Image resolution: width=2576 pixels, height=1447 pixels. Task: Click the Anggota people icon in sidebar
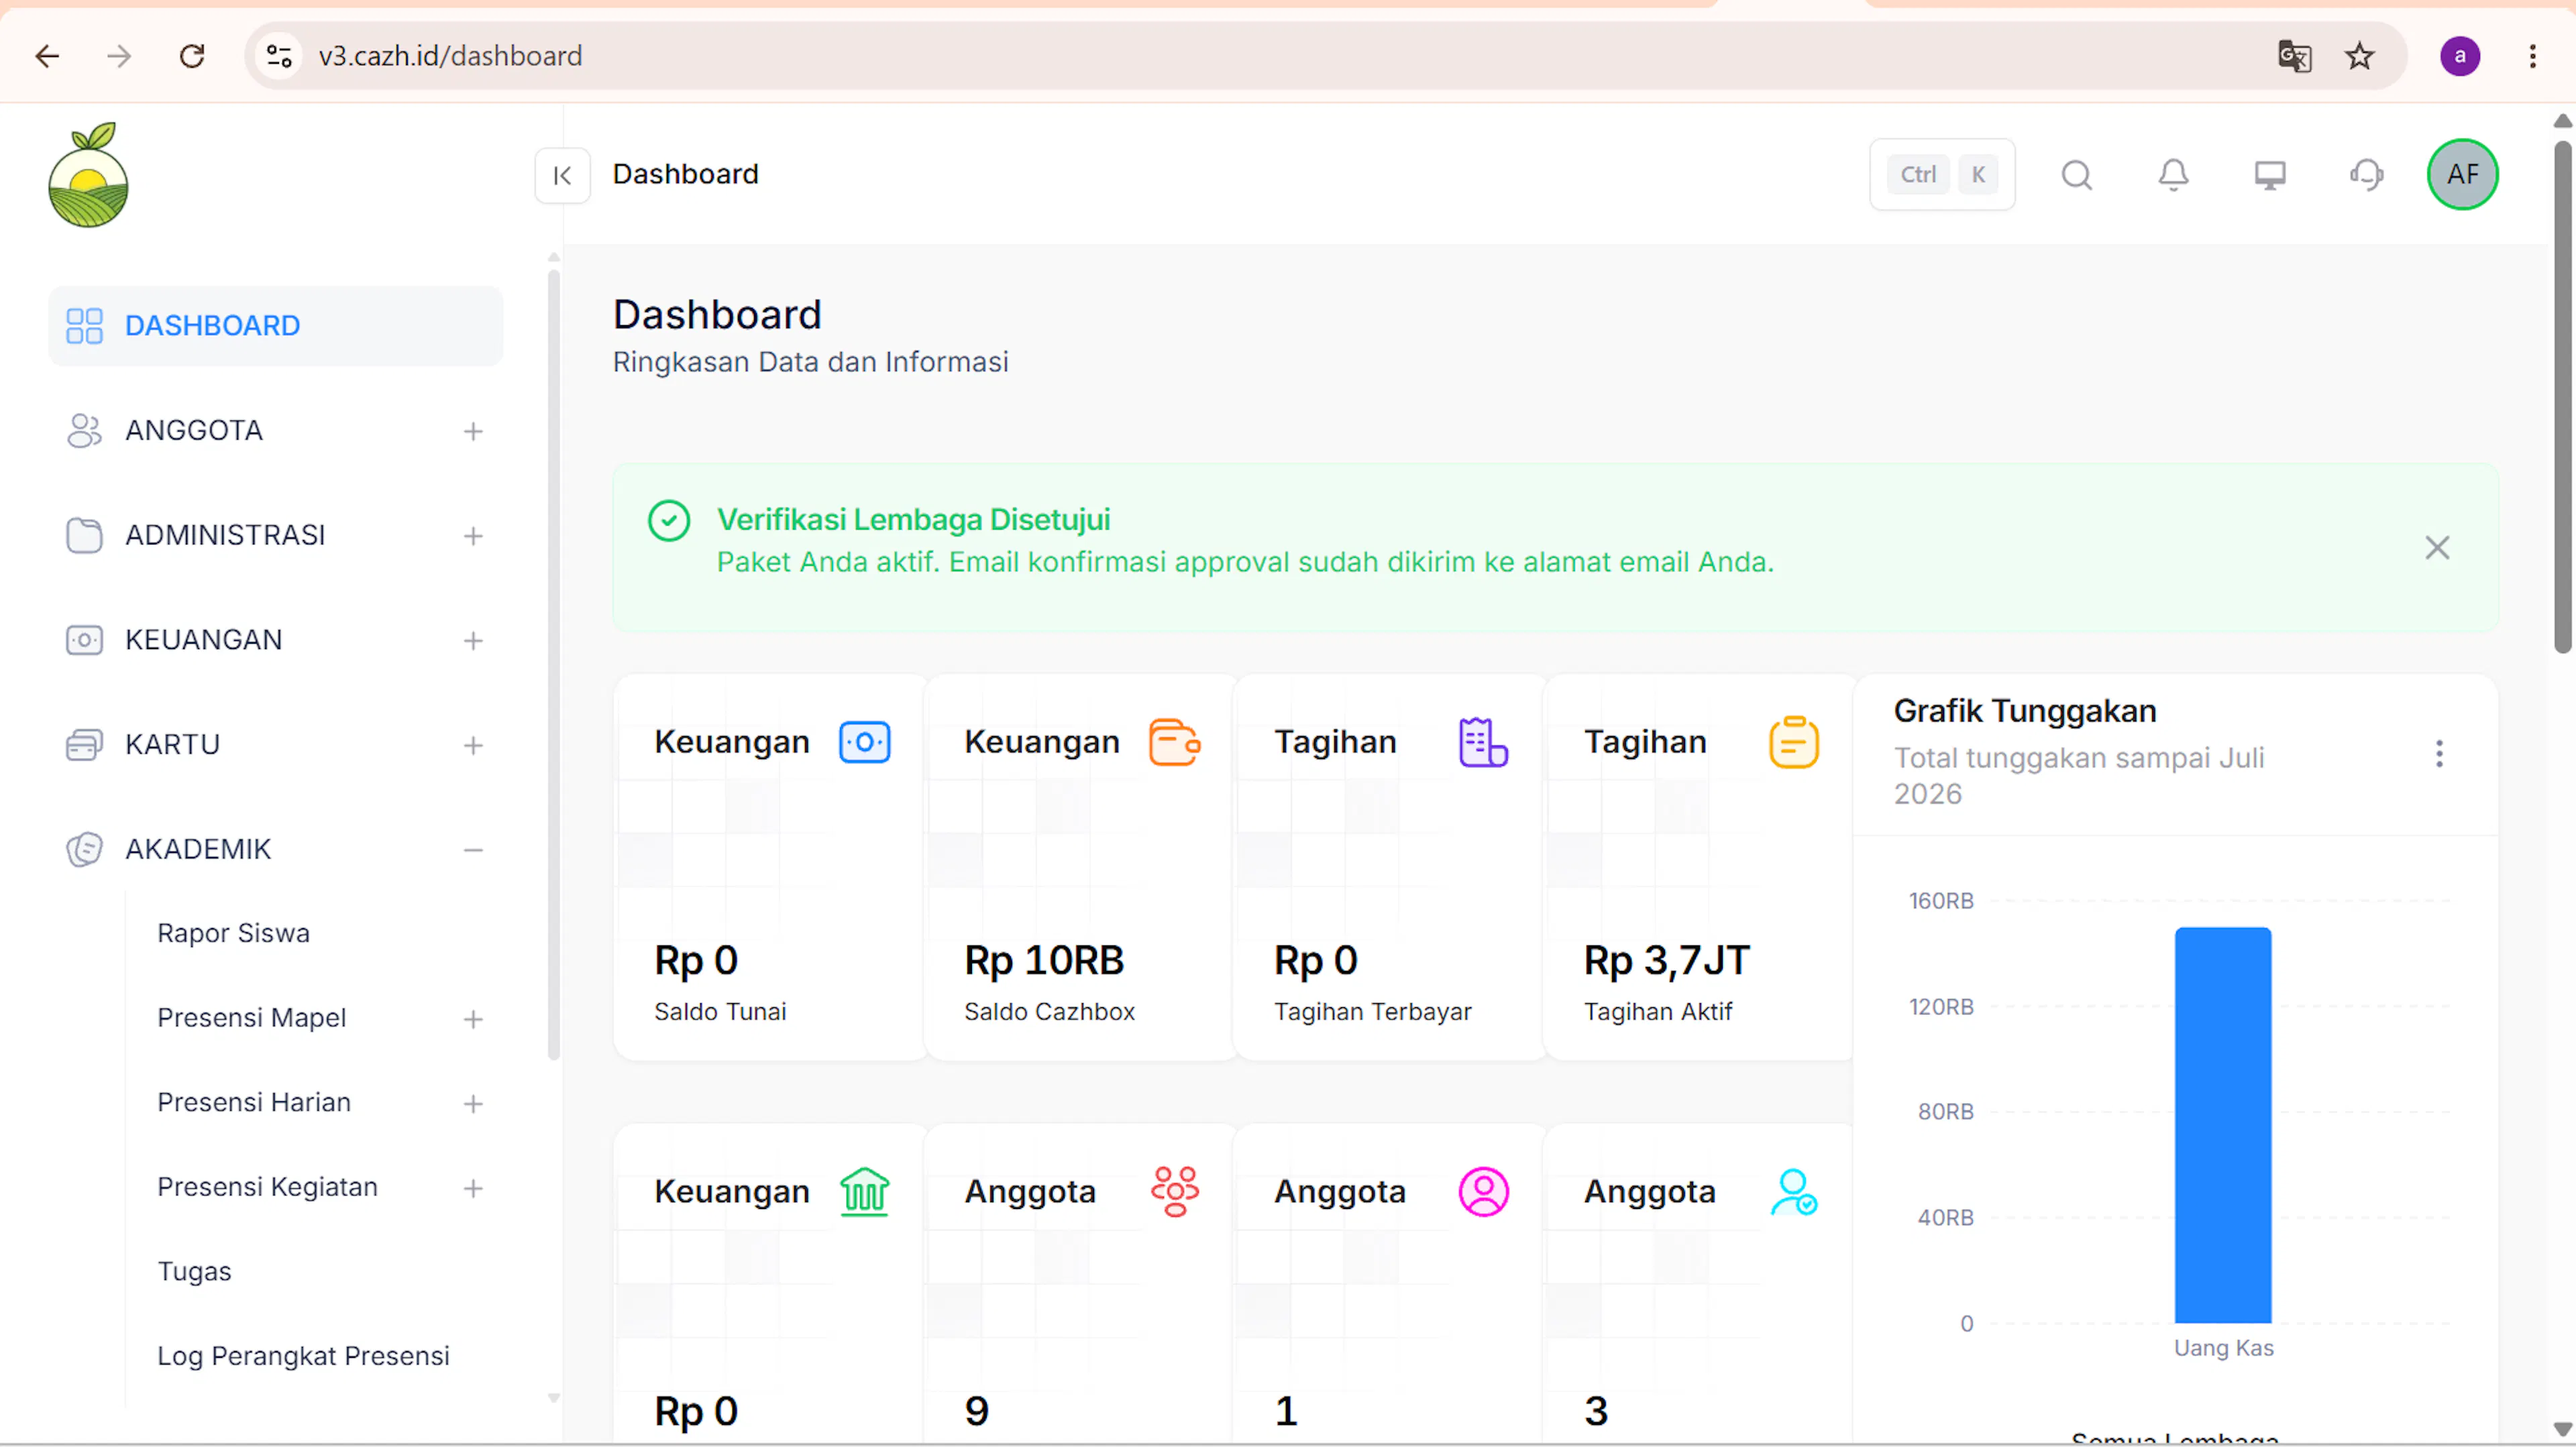[x=84, y=430]
